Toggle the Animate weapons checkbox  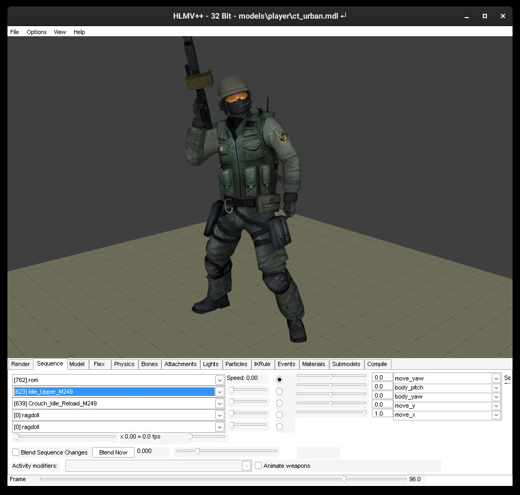point(258,465)
